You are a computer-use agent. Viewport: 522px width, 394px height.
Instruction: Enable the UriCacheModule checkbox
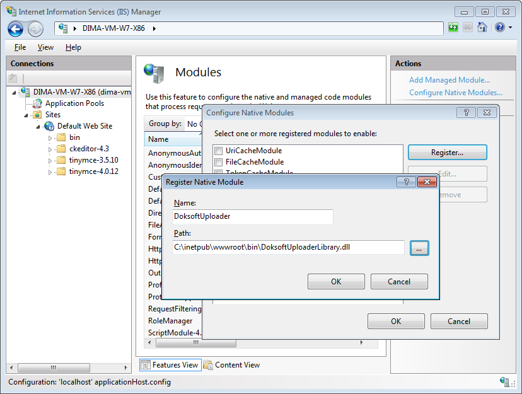point(218,151)
